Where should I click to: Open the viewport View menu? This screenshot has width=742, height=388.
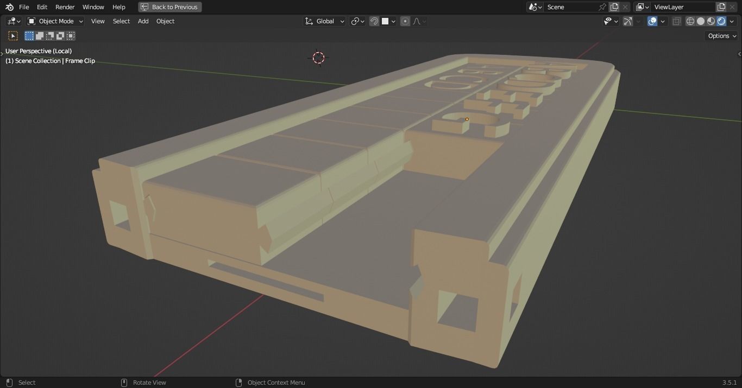coord(98,21)
